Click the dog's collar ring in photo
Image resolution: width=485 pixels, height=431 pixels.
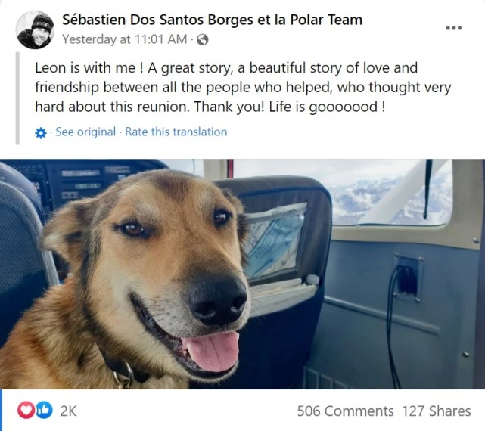[x=124, y=376]
